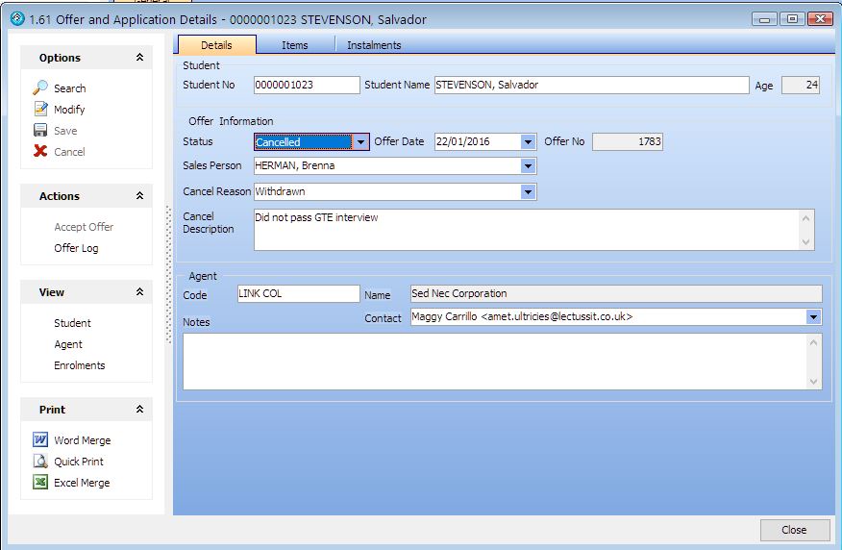Click the Modify pencil icon

40,110
